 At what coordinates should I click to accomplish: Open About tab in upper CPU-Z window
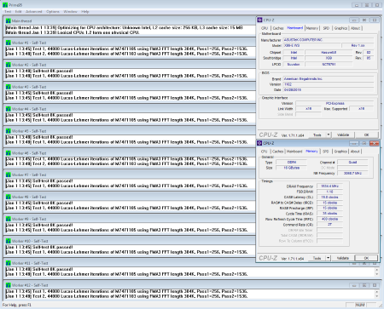pos(355,28)
